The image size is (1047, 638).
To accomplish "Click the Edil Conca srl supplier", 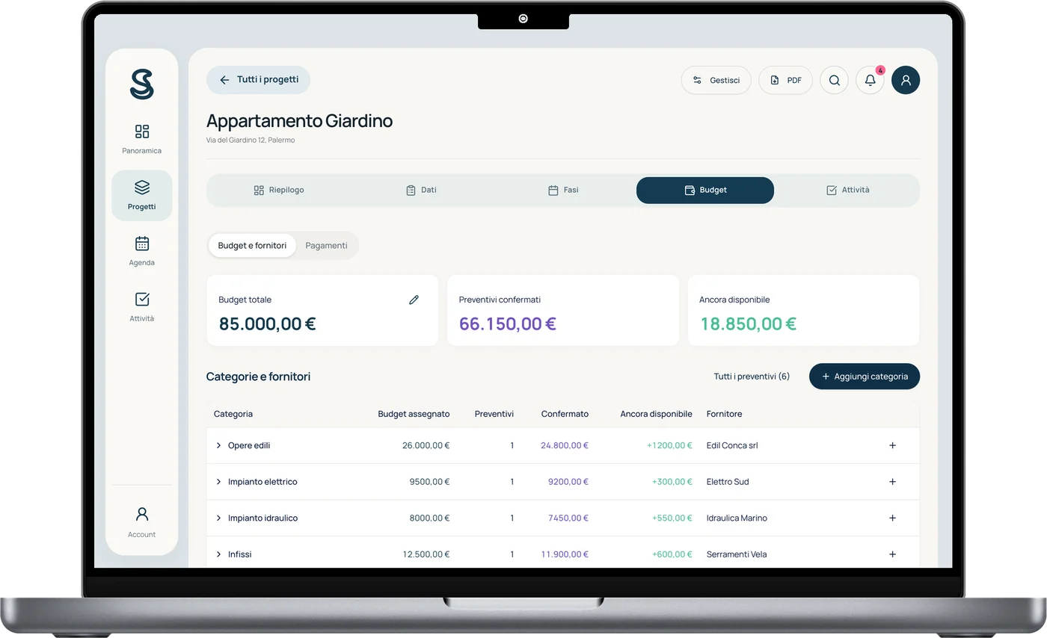I will 732,445.
